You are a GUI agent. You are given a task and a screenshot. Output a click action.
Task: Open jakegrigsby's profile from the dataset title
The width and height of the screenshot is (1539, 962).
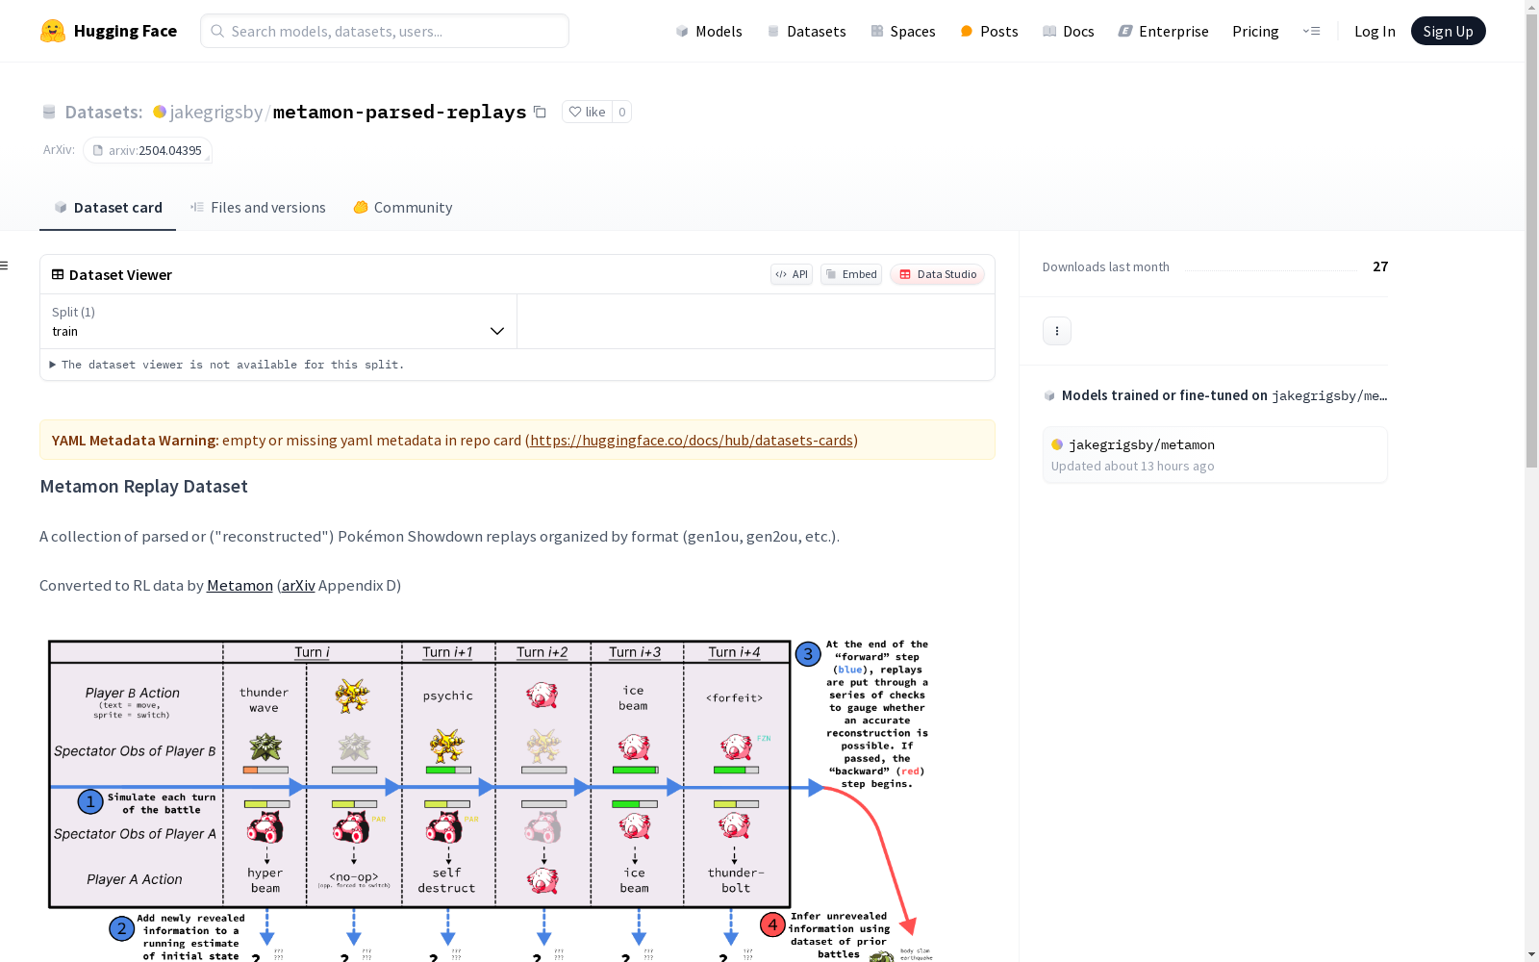215,113
